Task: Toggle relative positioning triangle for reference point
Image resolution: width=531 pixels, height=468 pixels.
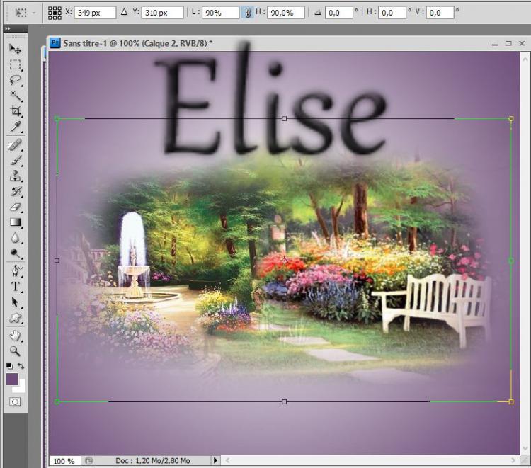Action: pos(125,13)
